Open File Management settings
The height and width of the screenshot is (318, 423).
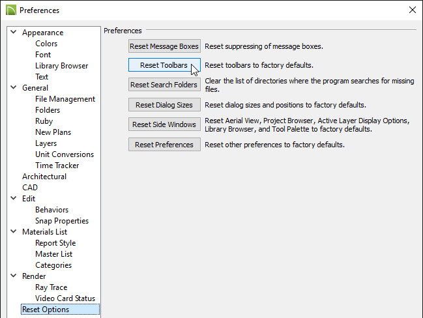(x=65, y=99)
